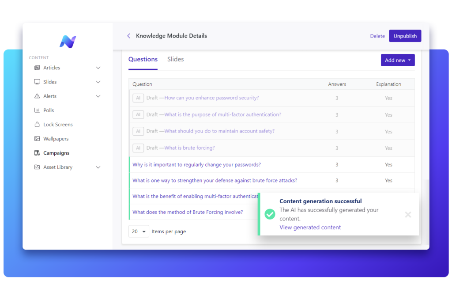Click the Netpresenter logo
The image size is (452, 281).
68,41
